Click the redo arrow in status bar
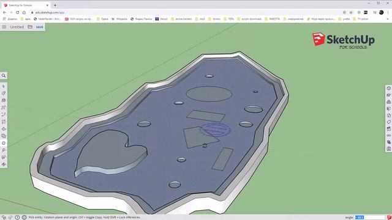This screenshot has height=220, width=392. point(10,218)
